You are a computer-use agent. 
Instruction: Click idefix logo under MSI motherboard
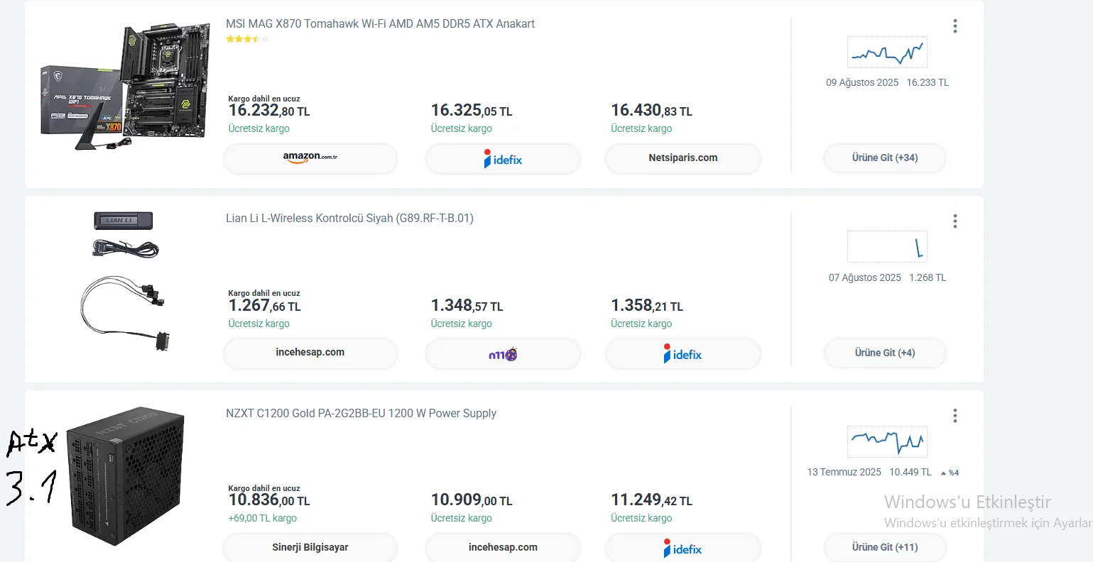(x=503, y=159)
